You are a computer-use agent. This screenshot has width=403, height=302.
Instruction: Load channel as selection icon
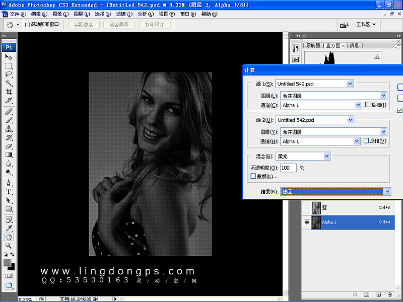355,294
